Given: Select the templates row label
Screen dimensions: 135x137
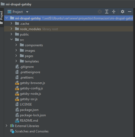Looking at the screenshot, I should point(32,61).
